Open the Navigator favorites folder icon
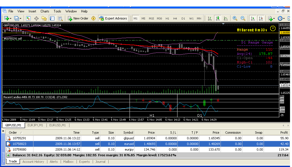This screenshot has height=167, width=292. [44, 18]
